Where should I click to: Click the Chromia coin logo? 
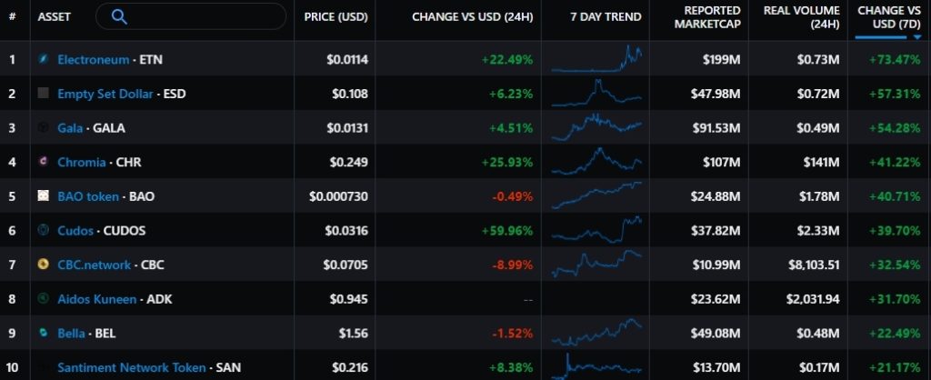(43, 162)
